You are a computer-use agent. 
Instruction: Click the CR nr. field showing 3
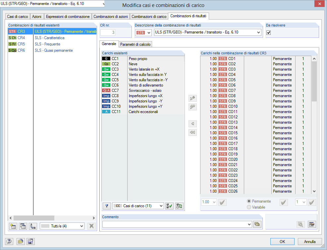(108, 32)
